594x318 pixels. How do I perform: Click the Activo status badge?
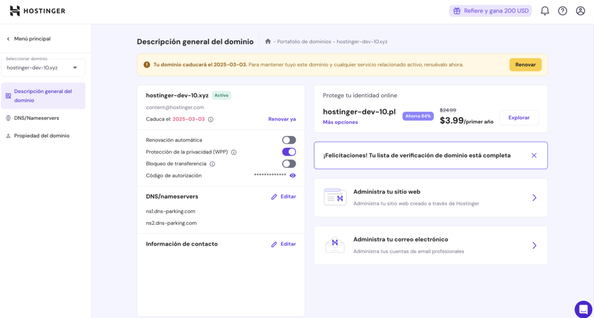point(222,96)
